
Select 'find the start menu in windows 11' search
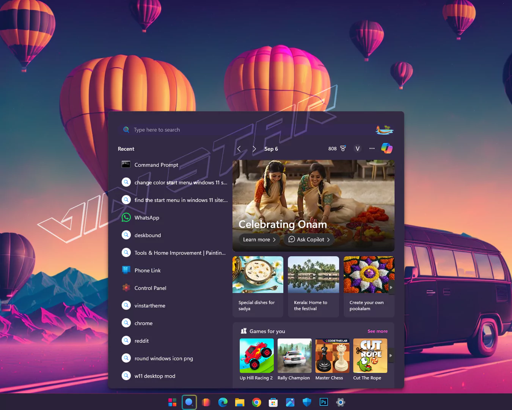click(174, 200)
